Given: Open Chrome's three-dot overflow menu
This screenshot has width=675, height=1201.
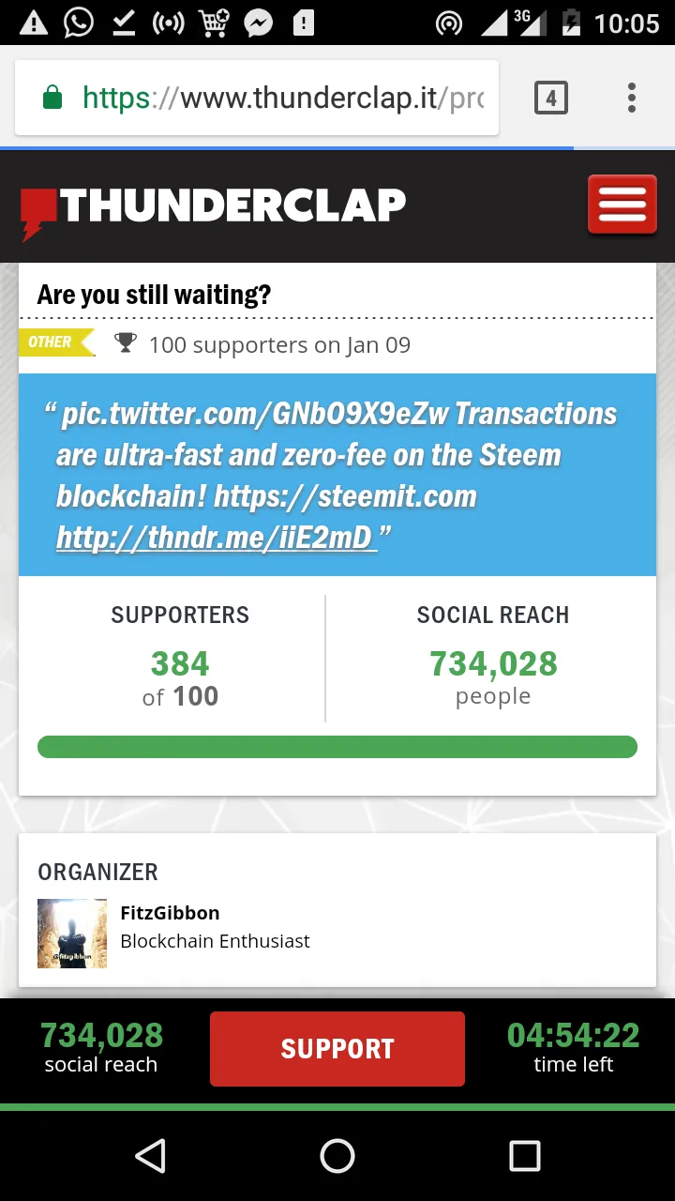Looking at the screenshot, I should 632,98.
